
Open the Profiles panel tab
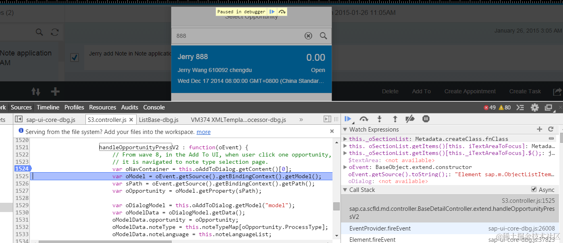(x=74, y=107)
